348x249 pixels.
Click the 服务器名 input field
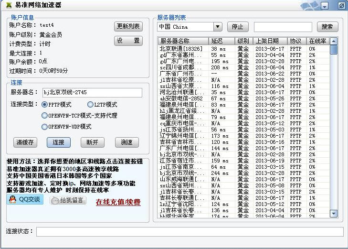[x=92, y=92]
